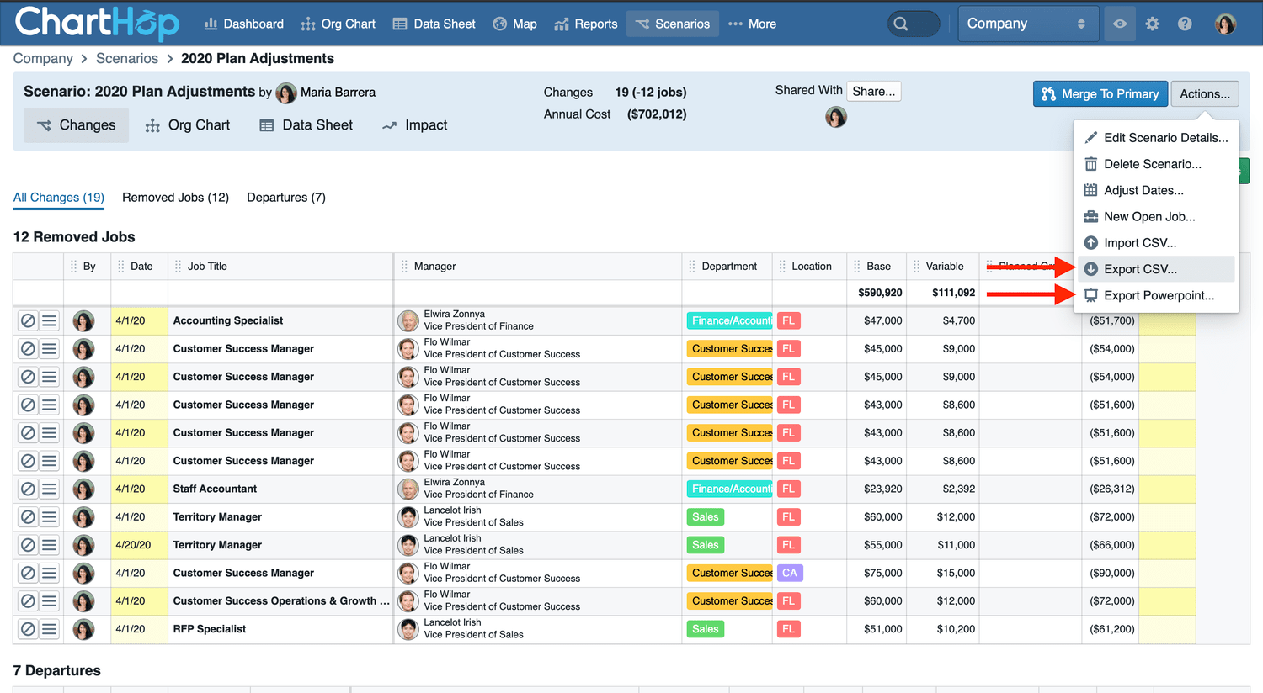The height and width of the screenshot is (693, 1263).
Task: Expand the More menu in navigation
Action: [752, 24]
